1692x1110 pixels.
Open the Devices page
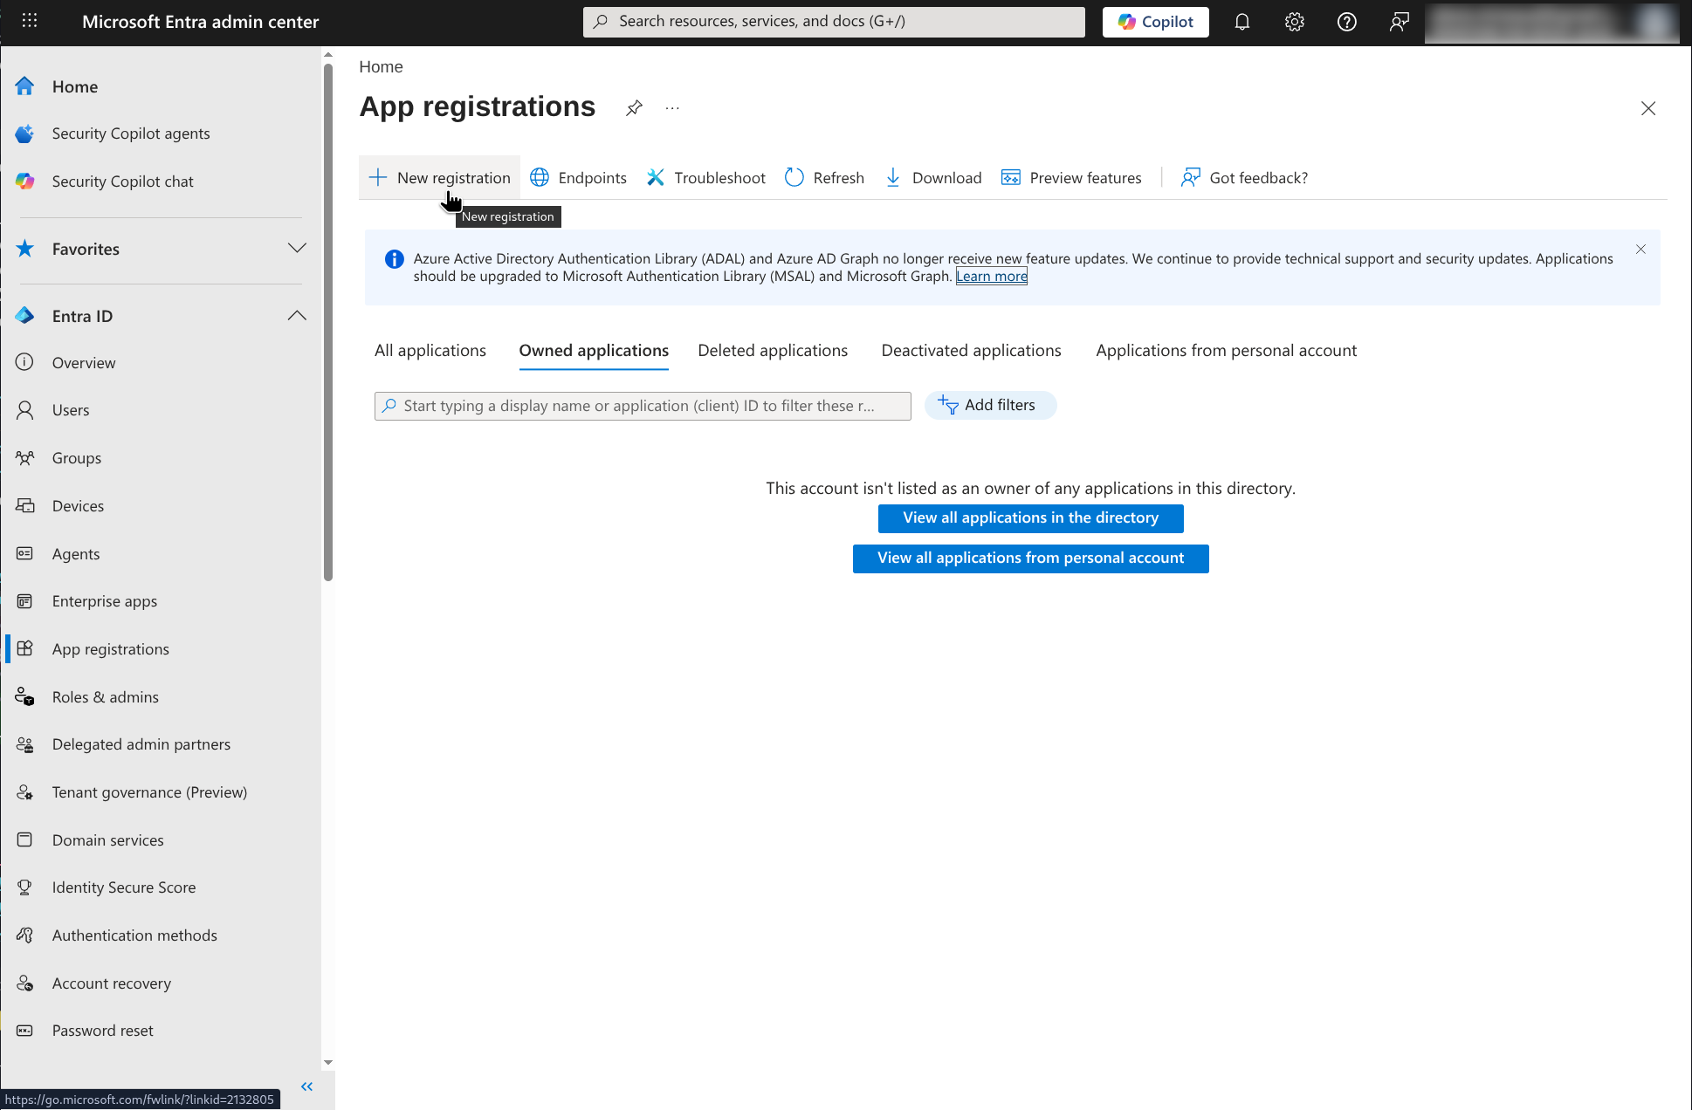(78, 506)
